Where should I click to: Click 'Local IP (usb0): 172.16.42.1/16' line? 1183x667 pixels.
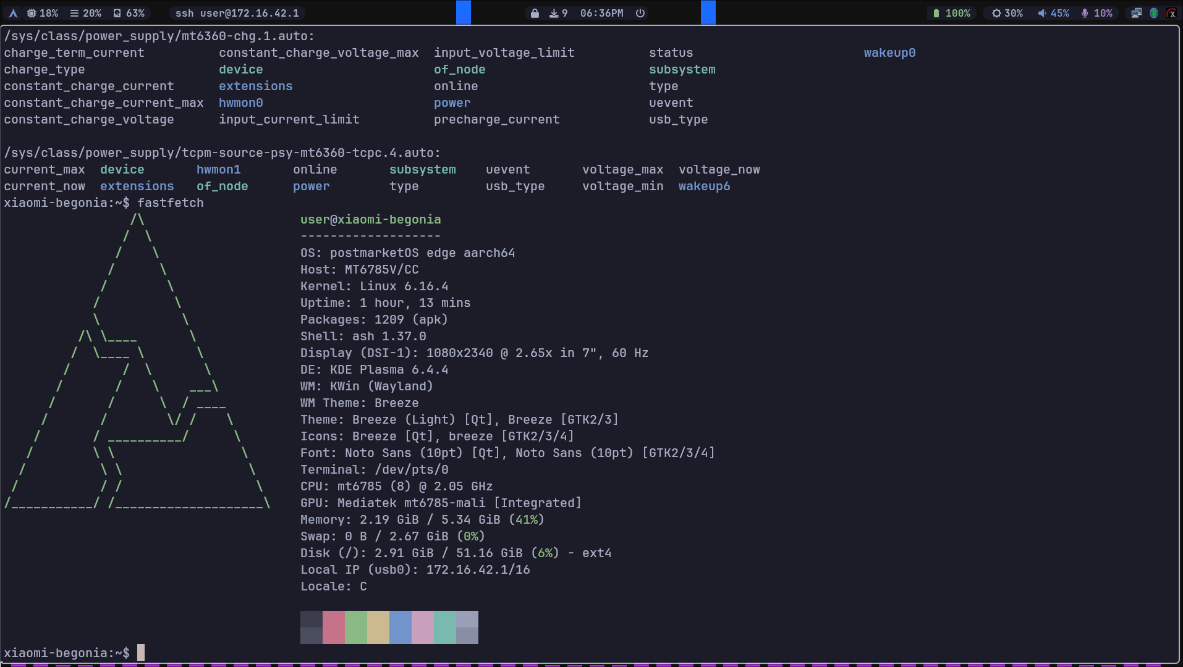(x=415, y=569)
